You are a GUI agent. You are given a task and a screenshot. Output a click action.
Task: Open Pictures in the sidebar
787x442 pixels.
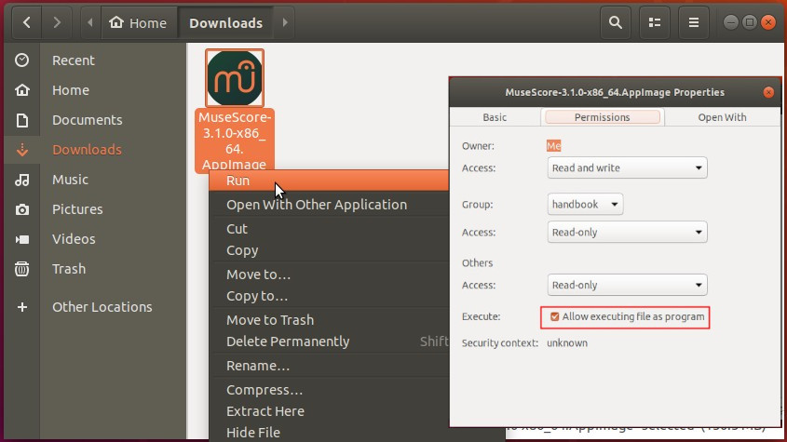[x=77, y=209]
